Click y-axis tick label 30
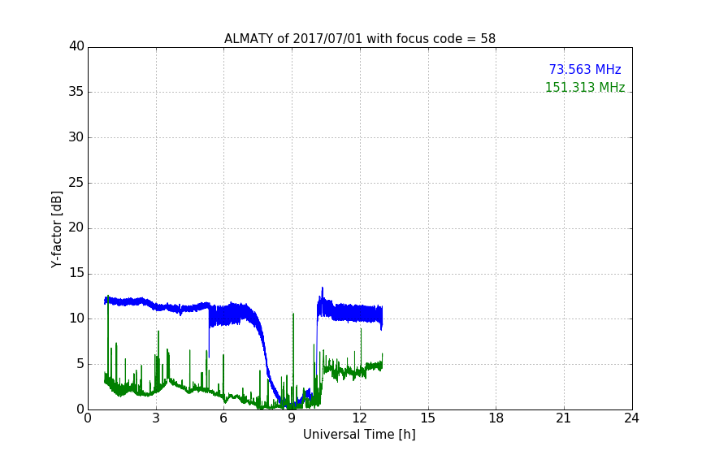Screen dimensions: 702x468 coord(76,137)
